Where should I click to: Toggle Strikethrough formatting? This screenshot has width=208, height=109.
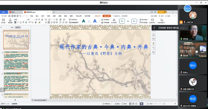(x=23, y=22)
